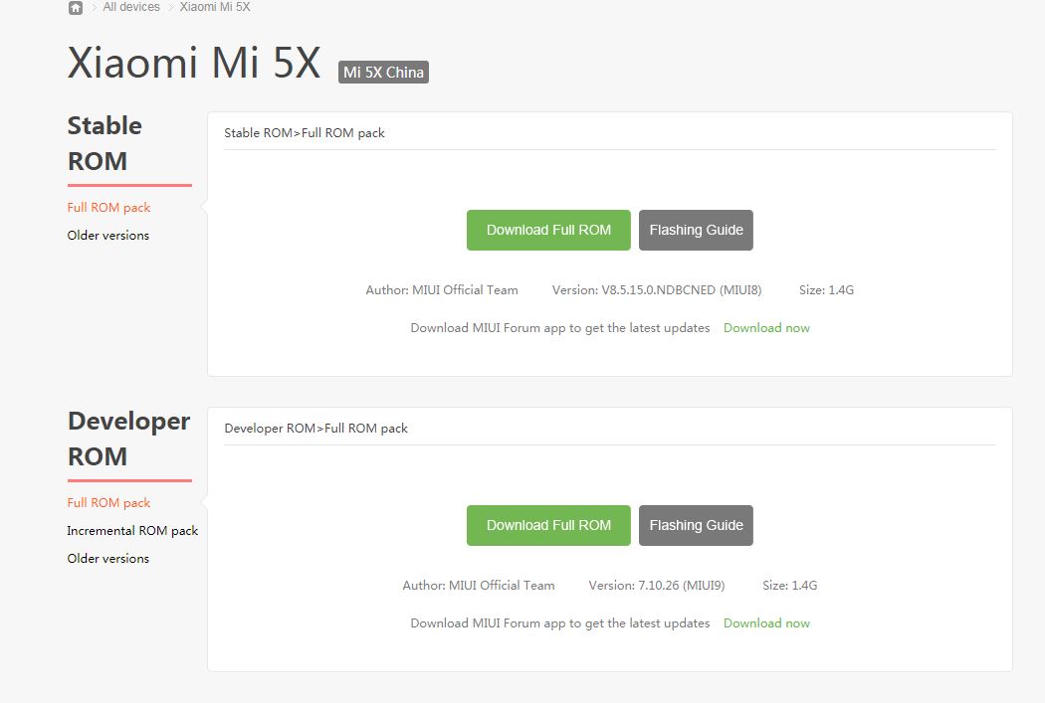This screenshot has width=1045, height=703.
Task: Click the Developer ROM>Full ROM pack path text
Action: [x=315, y=428]
